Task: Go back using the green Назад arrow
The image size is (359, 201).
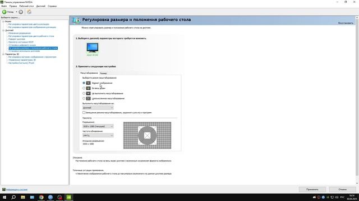Action: coord(4,12)
